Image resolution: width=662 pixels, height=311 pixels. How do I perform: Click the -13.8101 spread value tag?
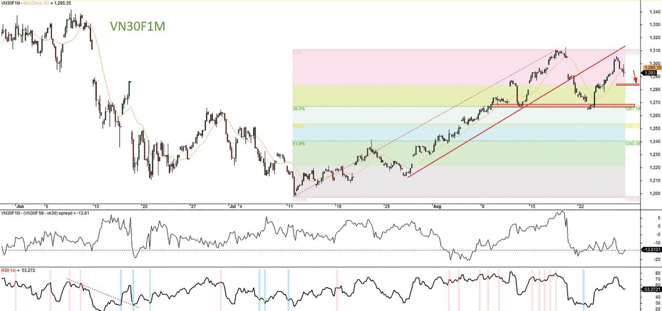click(x=649, y=250)
